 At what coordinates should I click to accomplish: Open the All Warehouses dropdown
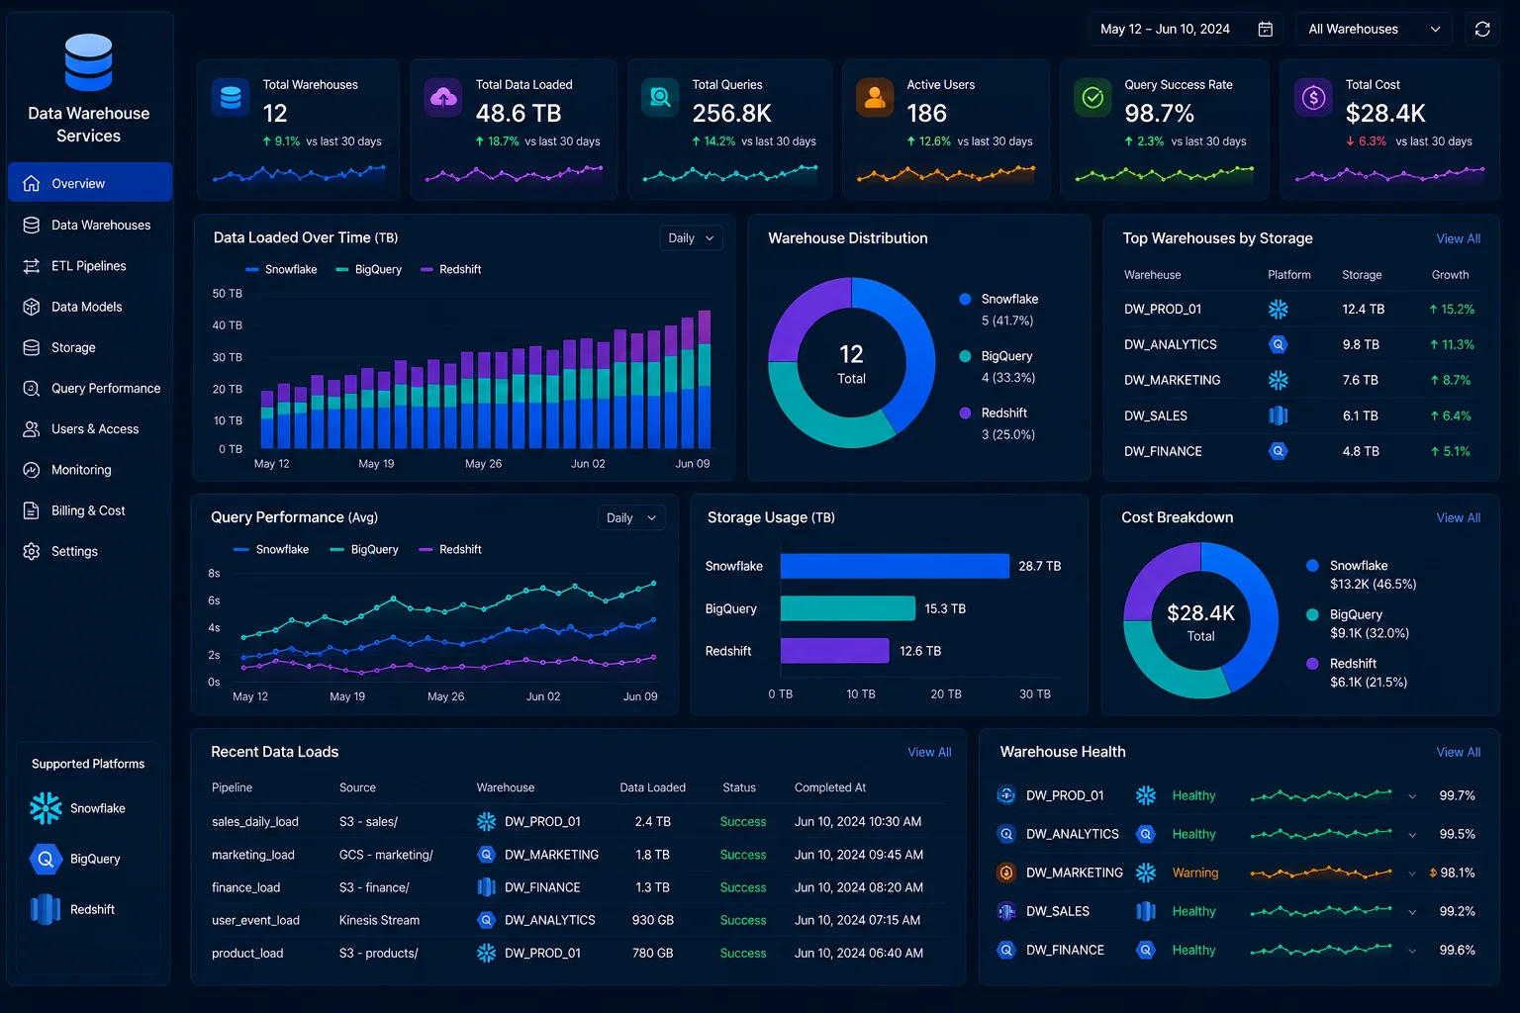[1374, 30]
